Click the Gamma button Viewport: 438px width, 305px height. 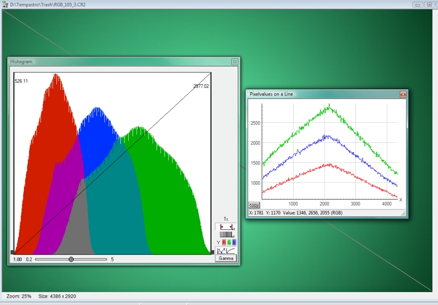pos(226,258)
